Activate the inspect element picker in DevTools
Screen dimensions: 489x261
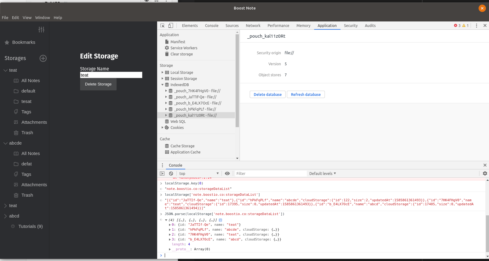coord(163,26)
